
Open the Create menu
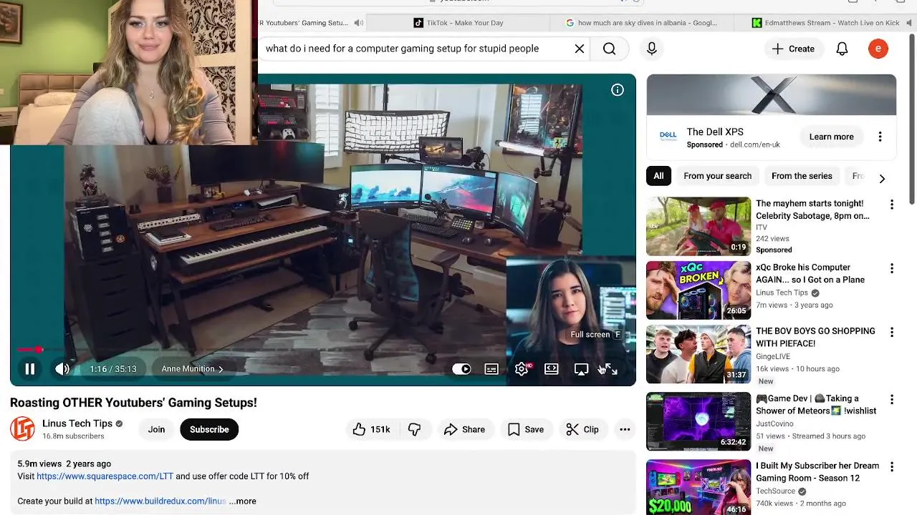[x=793, y=49]
